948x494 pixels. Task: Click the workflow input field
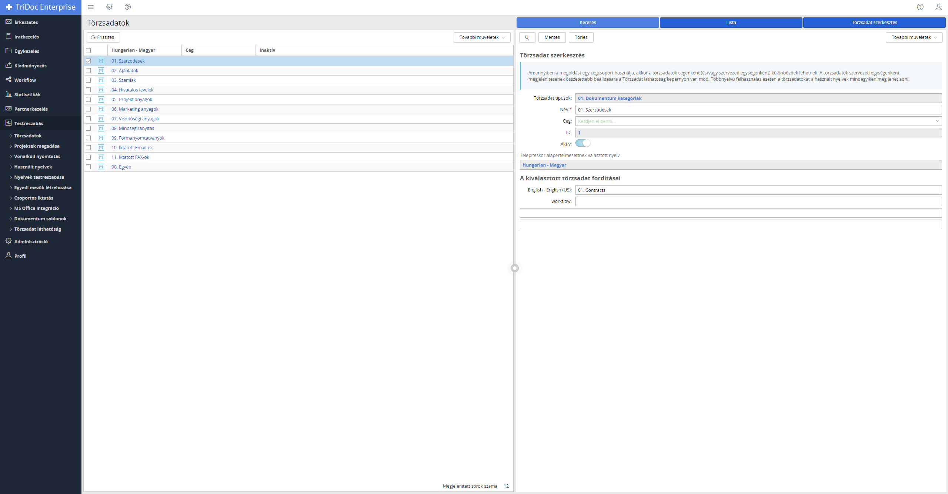(758, 201)
